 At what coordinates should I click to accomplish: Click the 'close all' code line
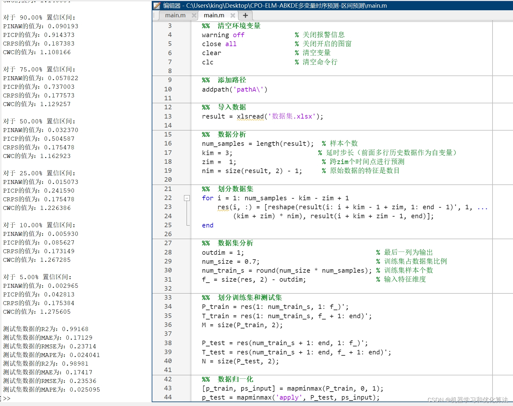(219, 44)
